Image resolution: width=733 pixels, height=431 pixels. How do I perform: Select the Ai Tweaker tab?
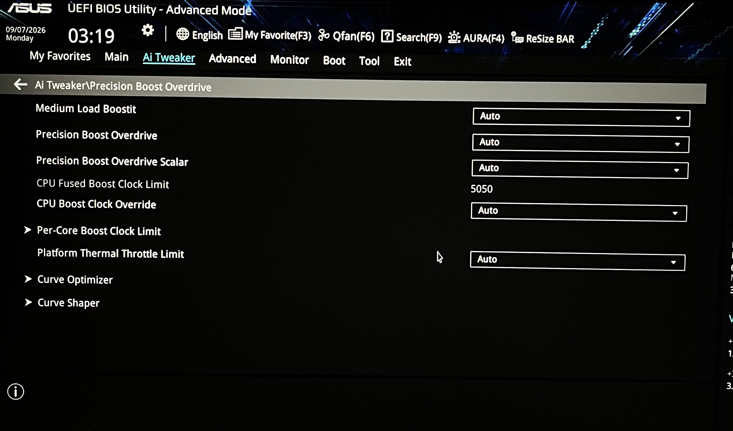[x=169, y=58]
